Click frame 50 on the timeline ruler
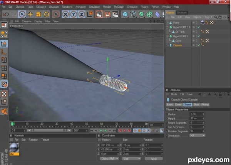The image size is (231, 165). pyautogui.click(x=87, y=124)
